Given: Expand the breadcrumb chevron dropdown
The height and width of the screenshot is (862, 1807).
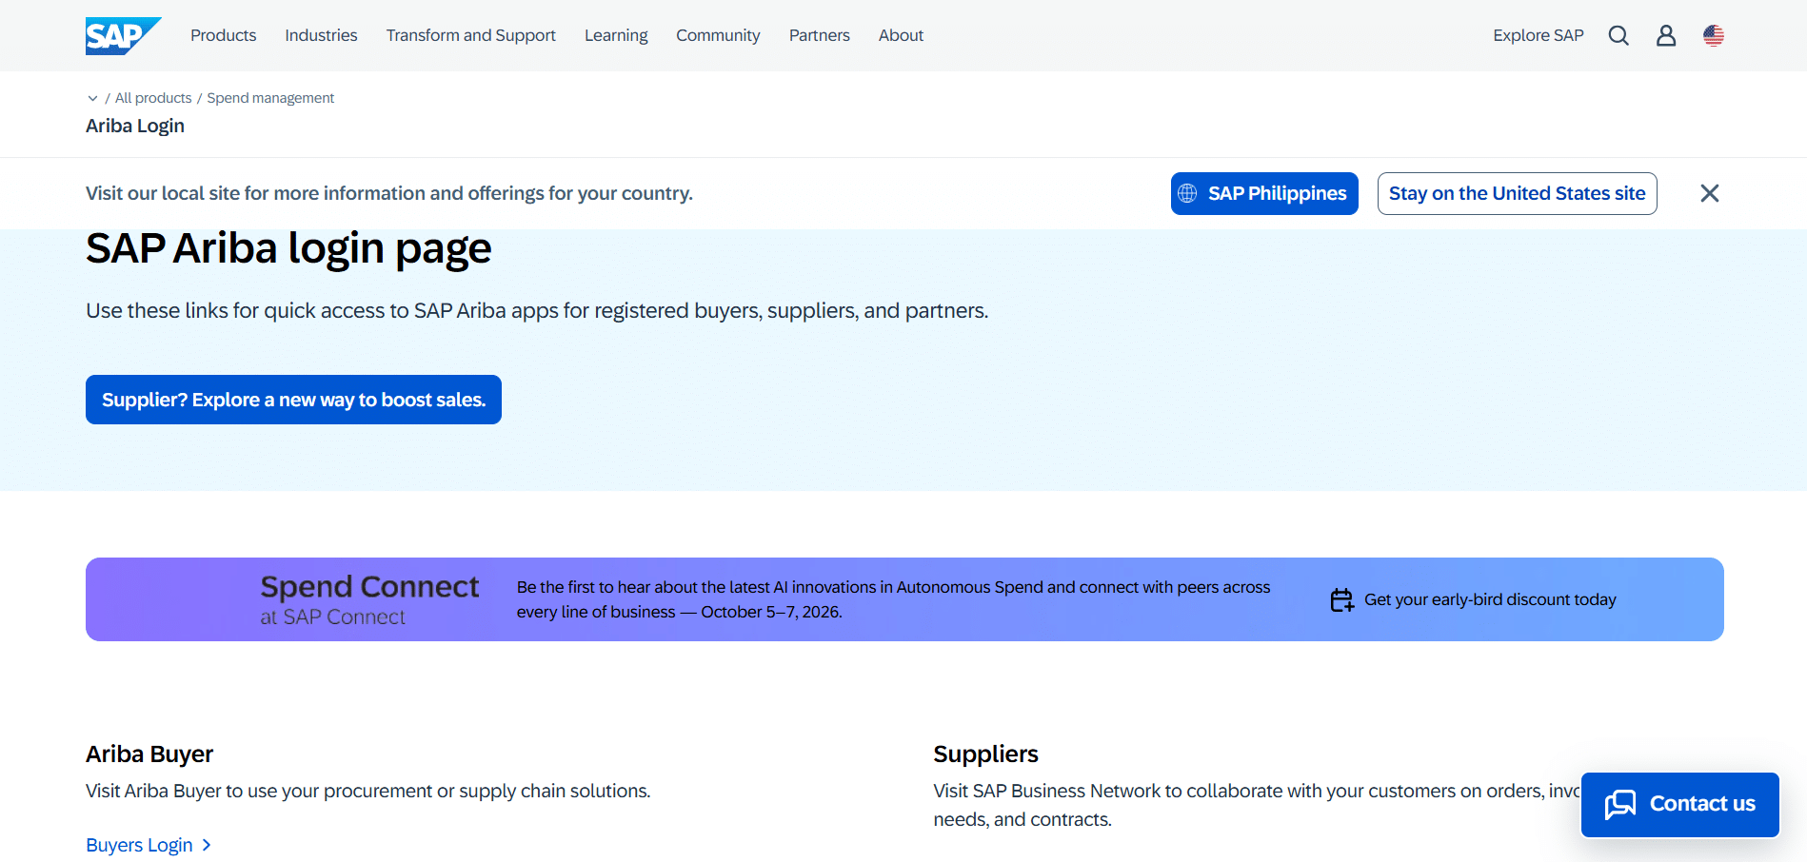Looking at the screenshot, I should pyautogui.click(x=92, y=98).
